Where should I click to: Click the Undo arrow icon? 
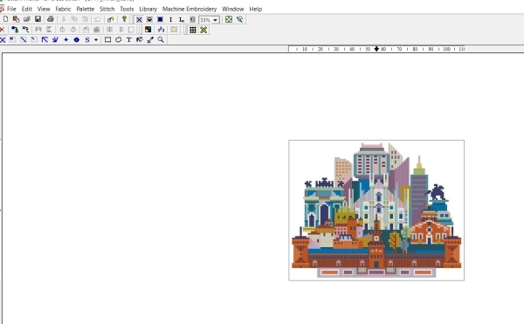coord(98,19)
